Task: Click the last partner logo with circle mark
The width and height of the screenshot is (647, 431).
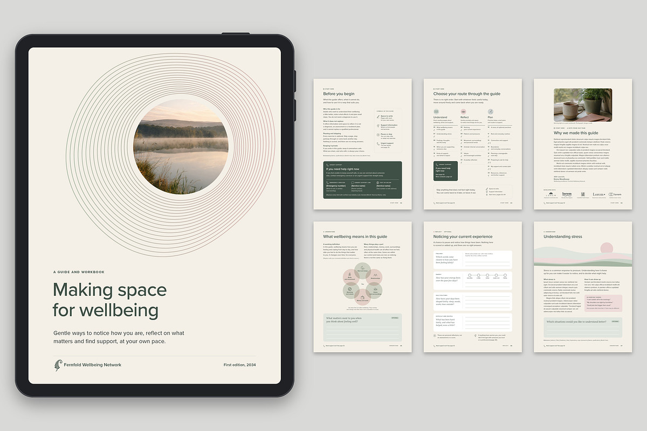Action: (614, 194)
